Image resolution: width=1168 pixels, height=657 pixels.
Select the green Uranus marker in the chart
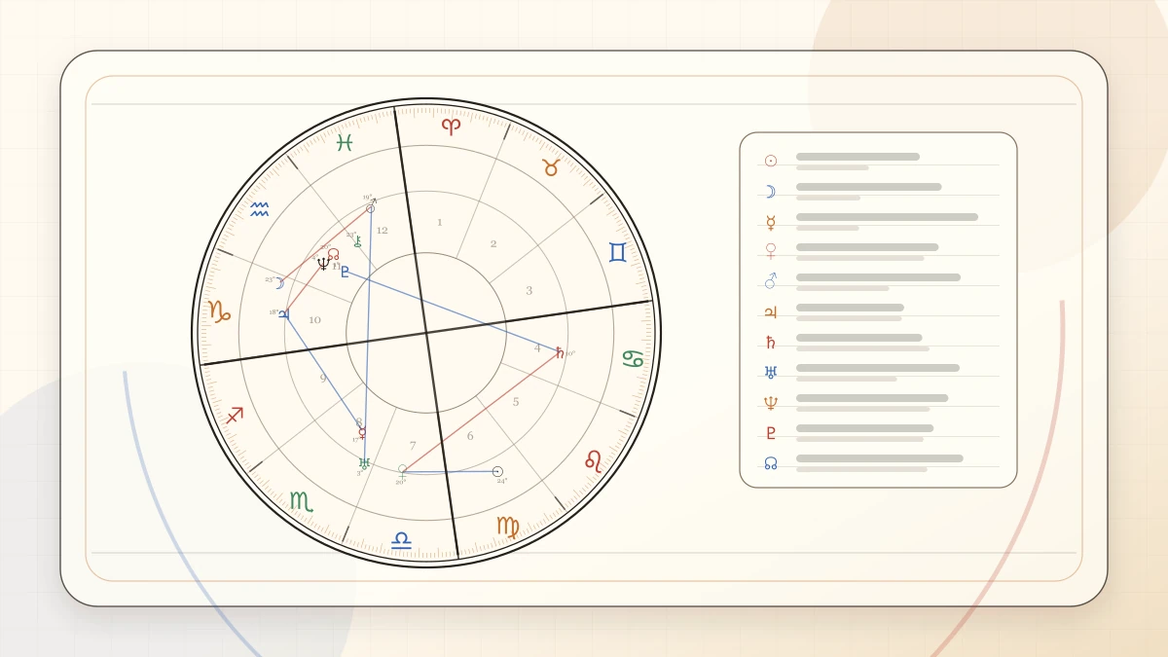click(x=364, y=463)
